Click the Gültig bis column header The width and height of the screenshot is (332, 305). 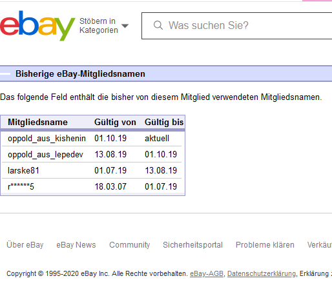click(x=164, y=123)
